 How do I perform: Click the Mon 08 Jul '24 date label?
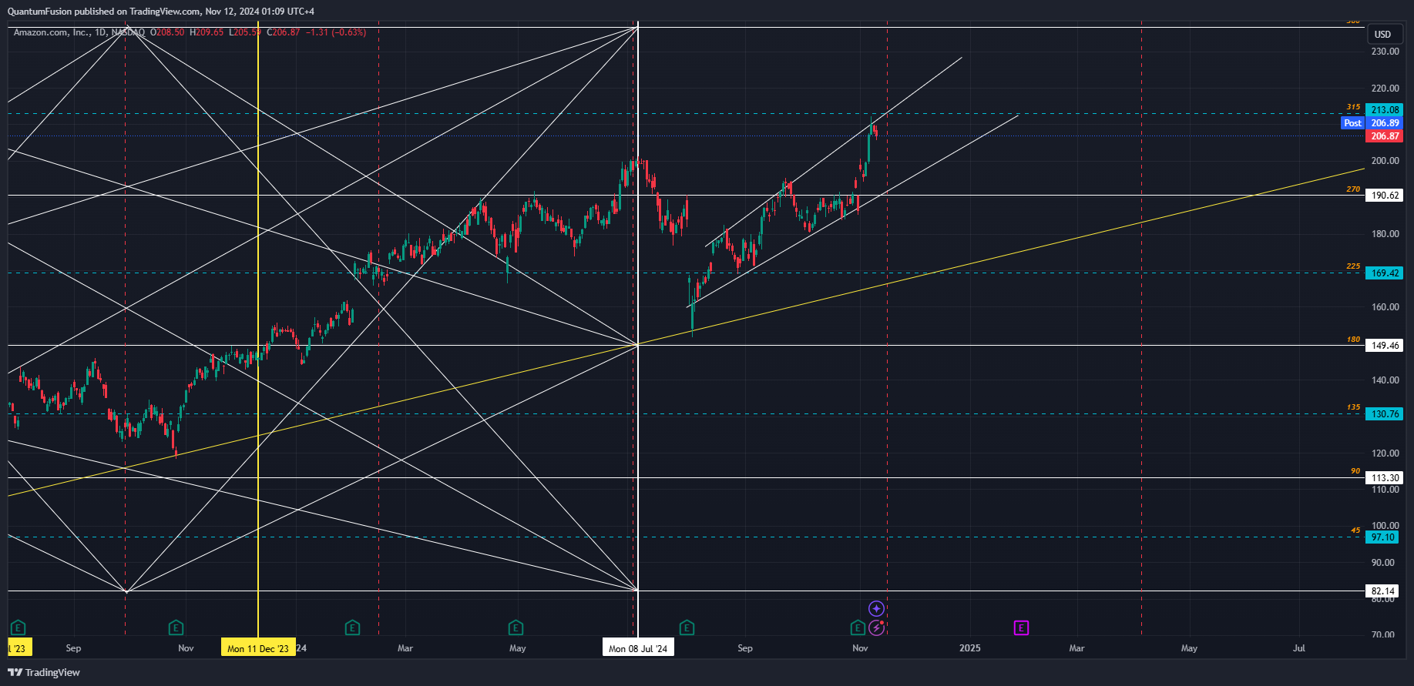[638, 648]
